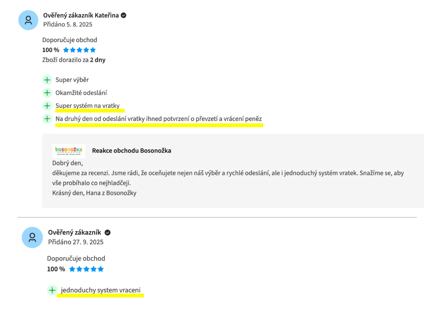Click the date Přidáno 27. 9. 2025

point(76,242)
